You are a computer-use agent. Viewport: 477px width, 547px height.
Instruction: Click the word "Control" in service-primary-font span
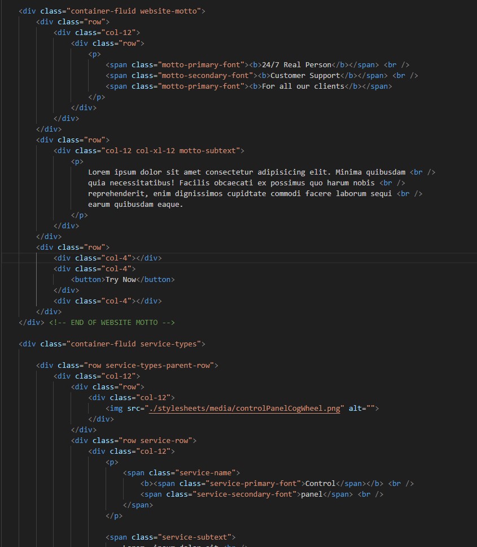[321, 484]
